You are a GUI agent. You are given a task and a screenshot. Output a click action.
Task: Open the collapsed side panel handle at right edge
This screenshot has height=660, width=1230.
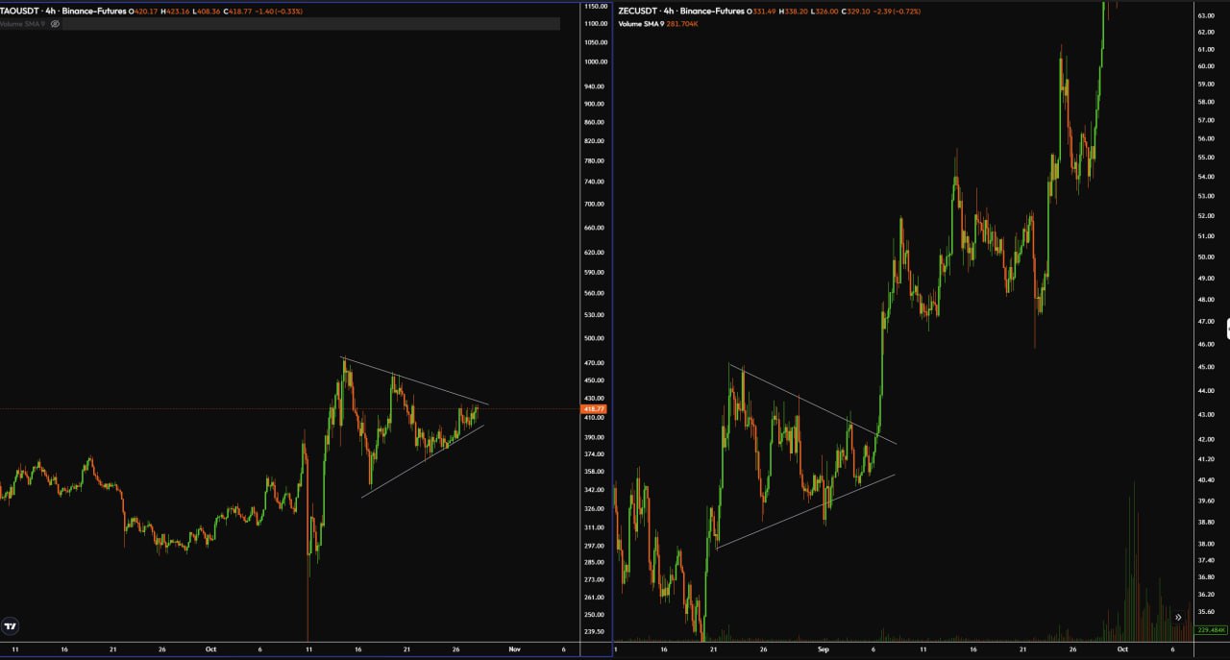pos(1227,328)
